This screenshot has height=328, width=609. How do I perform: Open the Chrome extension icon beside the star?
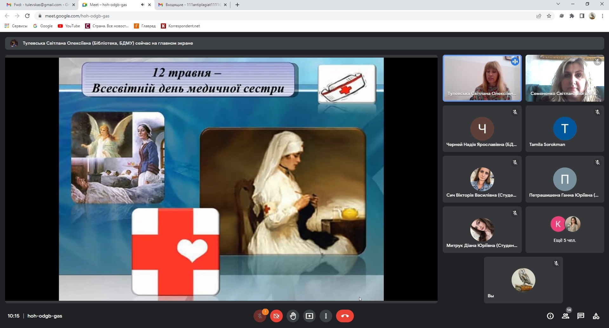click(562, 16)
